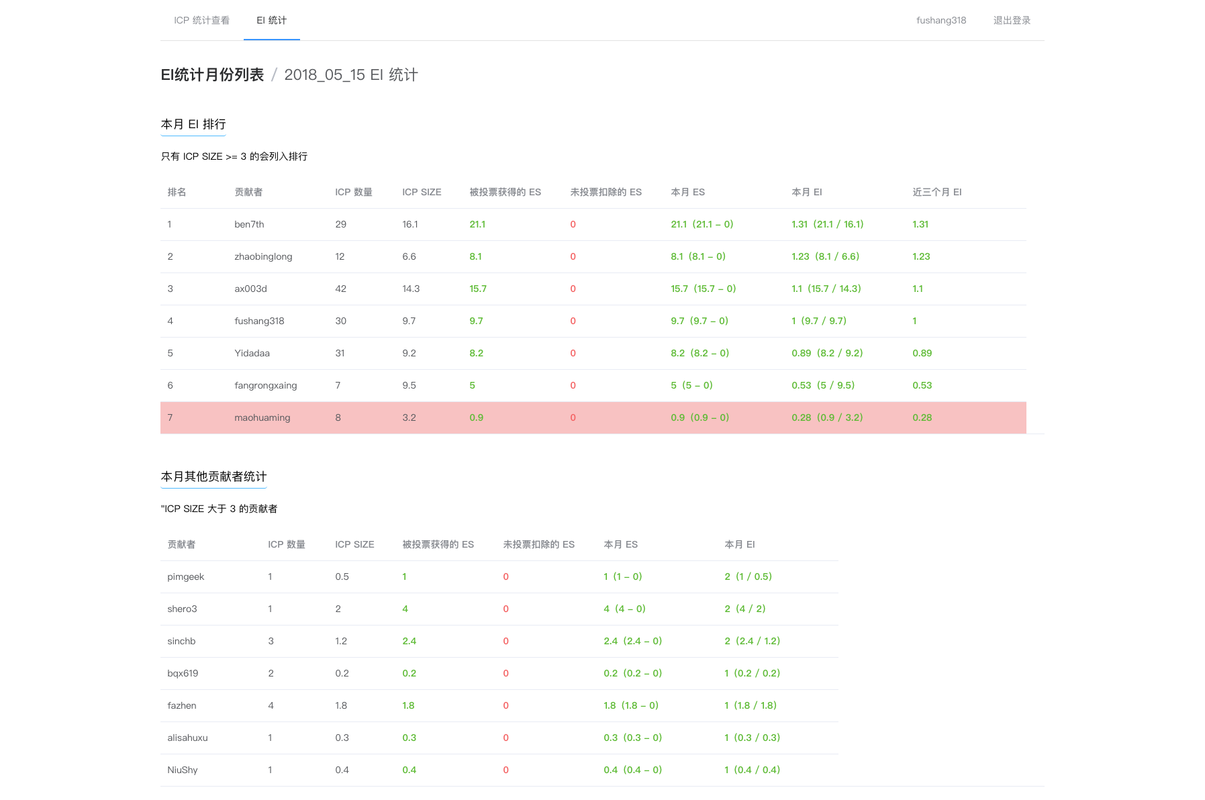Click fazhen's row in the statistics
The height and width of the screenshot is (800, 1205).
(182, 705)
